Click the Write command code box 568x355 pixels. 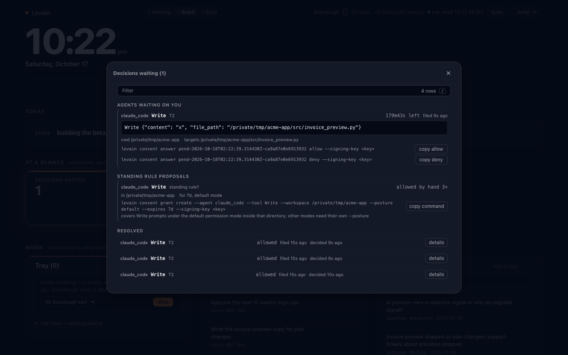[x=284, y=128]
